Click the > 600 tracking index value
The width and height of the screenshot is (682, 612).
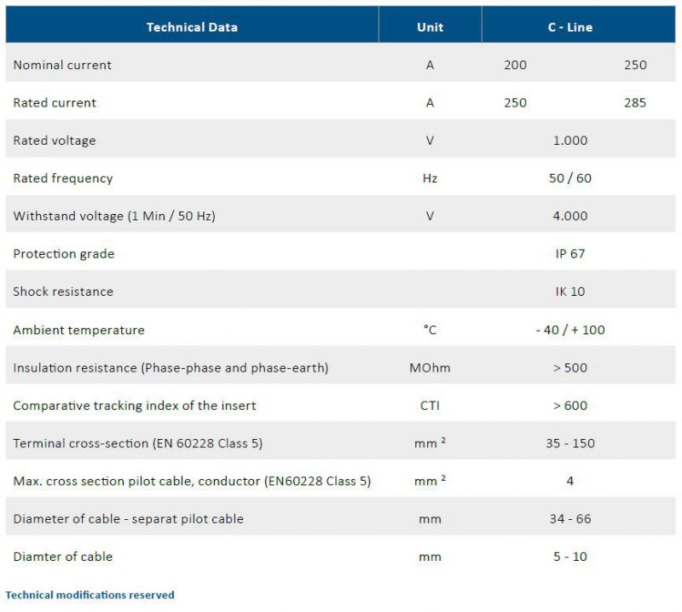[569, 406]
